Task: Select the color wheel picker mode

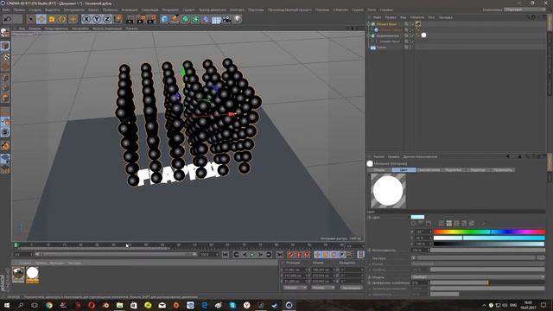Action: click(414, 224)
